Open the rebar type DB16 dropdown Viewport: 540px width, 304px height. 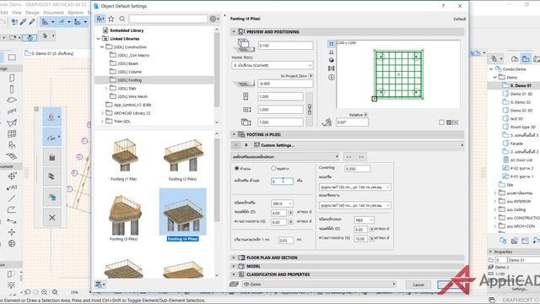(282, 204)
